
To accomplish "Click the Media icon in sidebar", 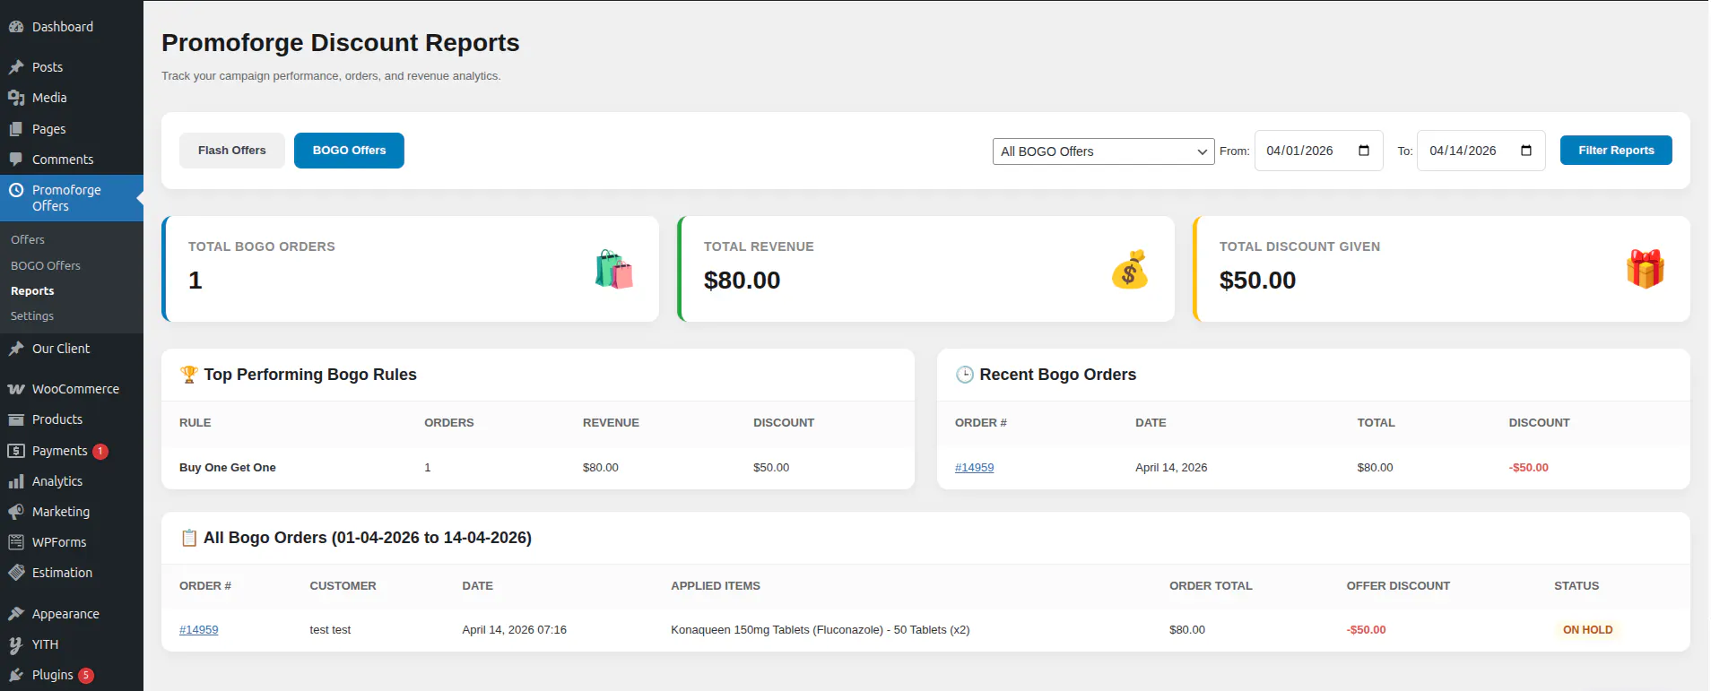I will [x=16, y=98].
